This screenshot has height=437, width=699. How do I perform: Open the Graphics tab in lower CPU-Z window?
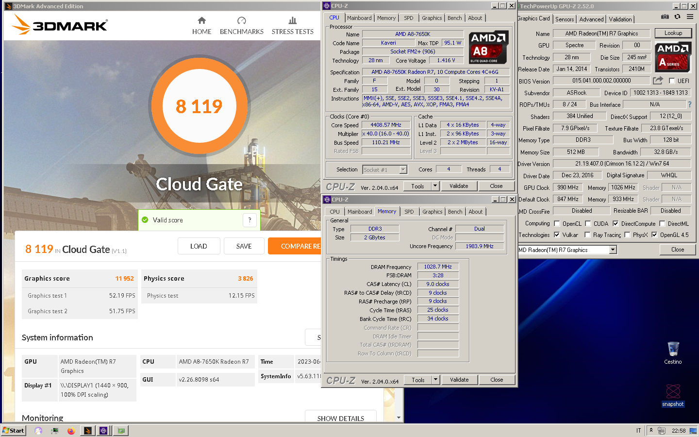[432, 212]
